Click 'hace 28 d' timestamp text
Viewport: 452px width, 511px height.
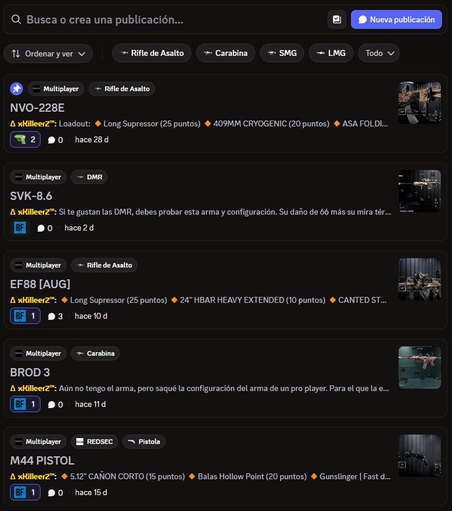pos(92,140)
